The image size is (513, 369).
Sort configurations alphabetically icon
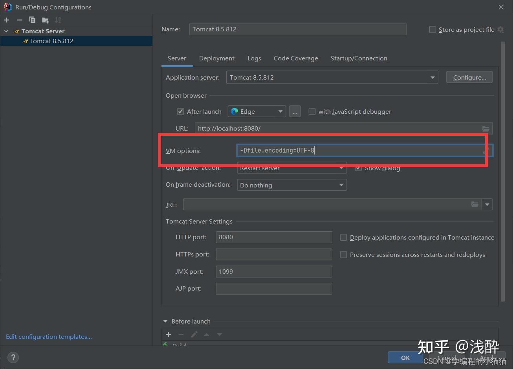pyautogui.click(x=58, y=20)
